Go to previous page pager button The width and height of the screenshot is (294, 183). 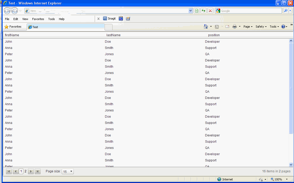(15, 171)
